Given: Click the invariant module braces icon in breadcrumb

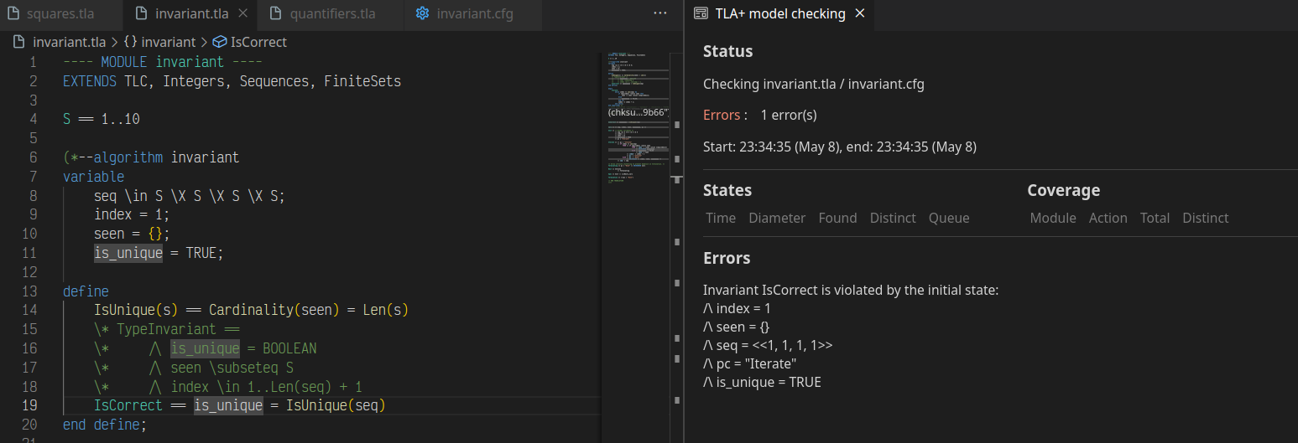Looking at the screenshot, I should (131, 42).
